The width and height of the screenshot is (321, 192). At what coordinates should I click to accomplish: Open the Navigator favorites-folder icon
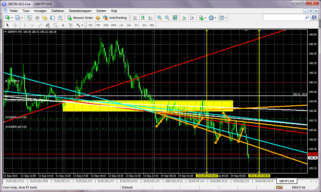45,18
